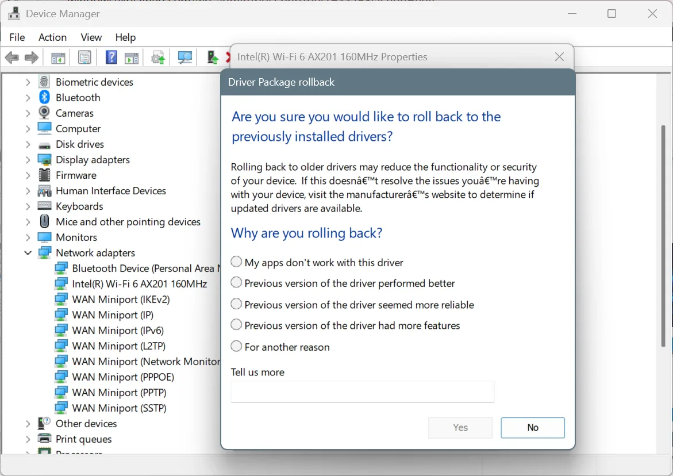The height and width of the screenshot is (476, 673).
Task: Click the Keyboards icon
Action: pyautogui.click(x=44, y=206)
